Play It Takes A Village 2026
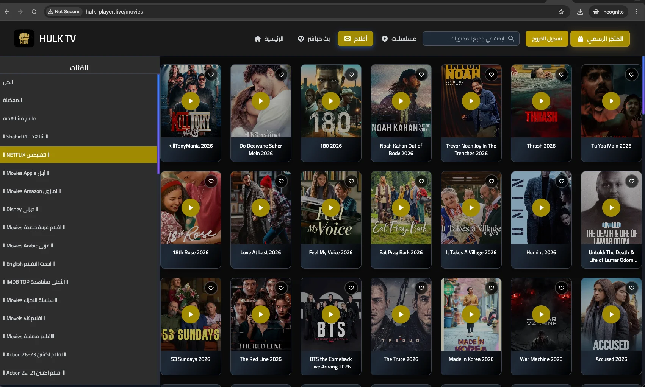This screenshot has width=645, height=387. tap(471, 208)
